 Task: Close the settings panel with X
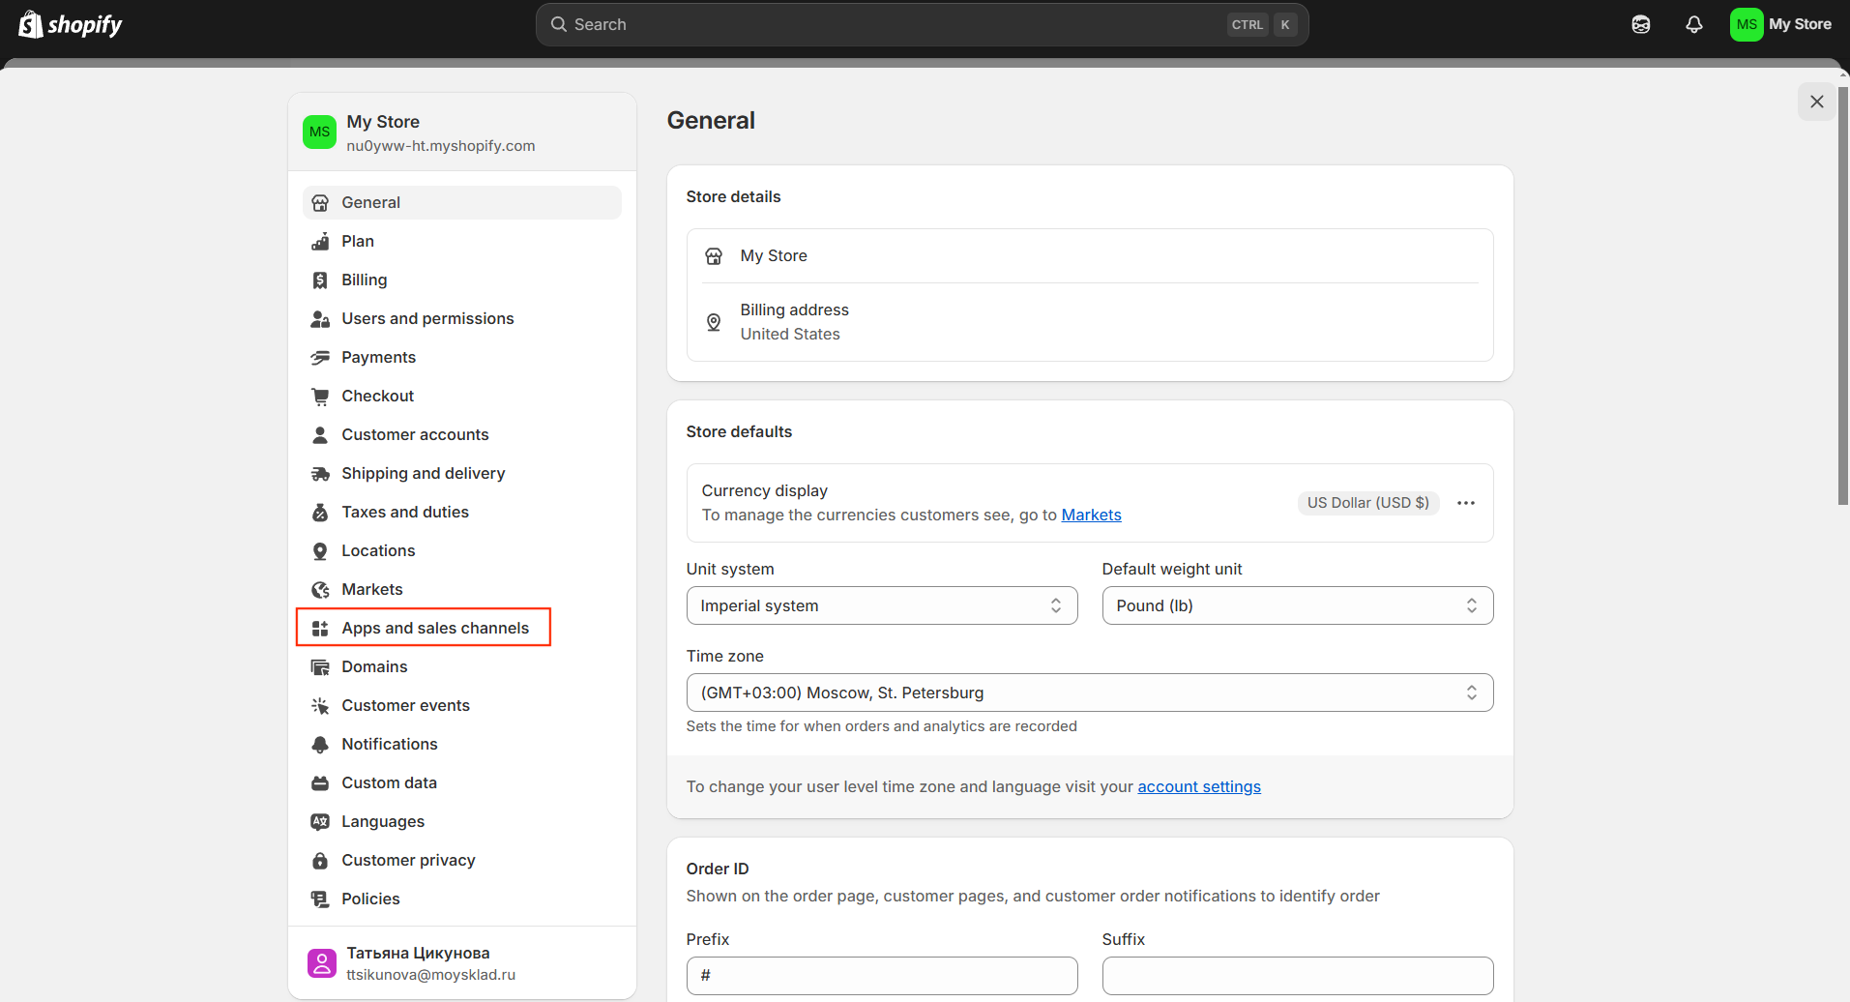pos(1817,102)
